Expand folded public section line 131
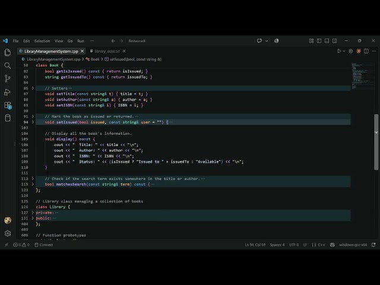The height and width of the screenshot is (285, 380). 33,218
